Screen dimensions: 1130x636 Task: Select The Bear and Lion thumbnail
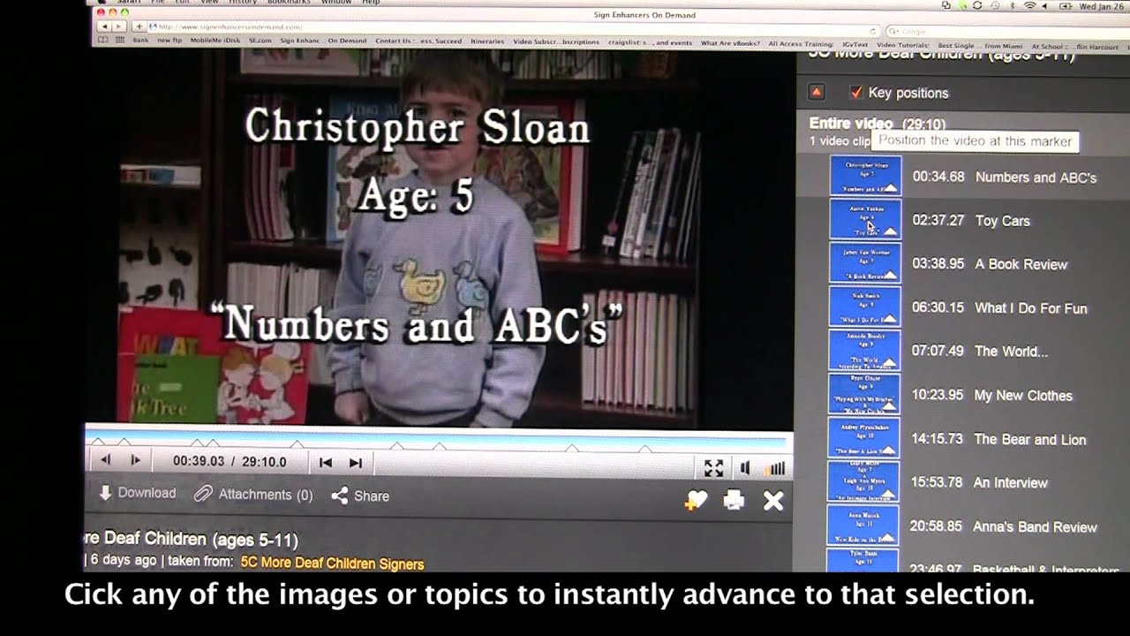tap(865, 437)
